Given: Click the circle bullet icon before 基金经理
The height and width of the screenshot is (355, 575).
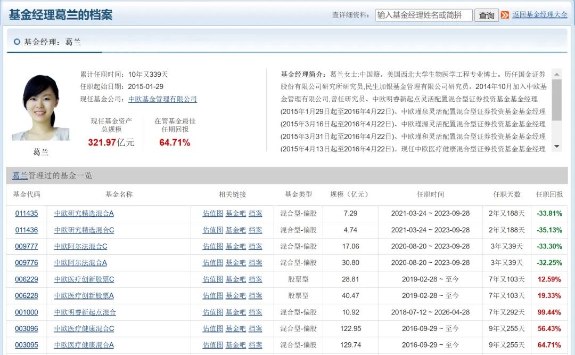Looking at the screenshot, I should point(17,42).
